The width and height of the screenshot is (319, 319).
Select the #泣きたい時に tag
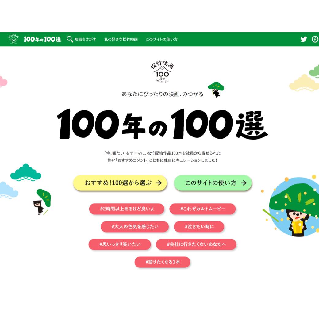pyautogui.click(x=199, y=226)
